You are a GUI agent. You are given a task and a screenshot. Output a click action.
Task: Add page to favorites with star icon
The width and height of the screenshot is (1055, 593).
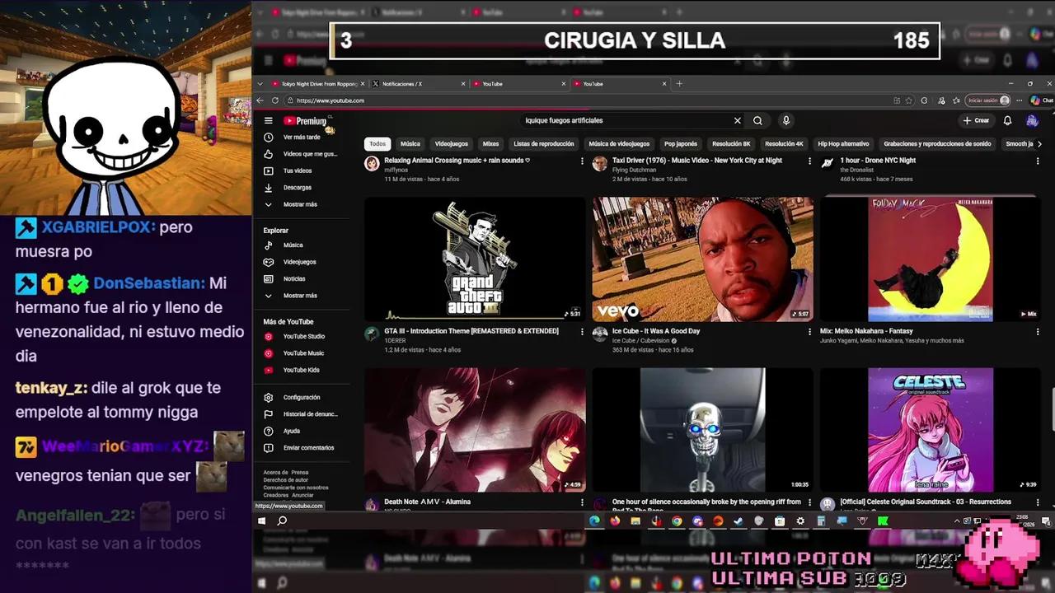[x=909, y=100]
